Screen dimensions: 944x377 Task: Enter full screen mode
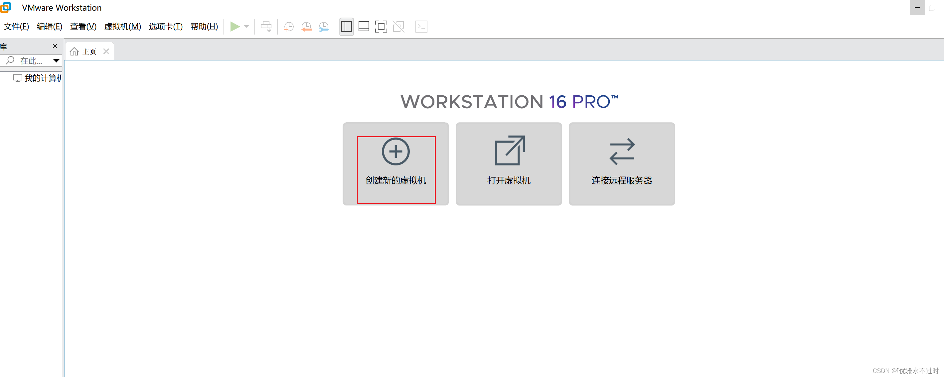(x=381, y=26)
